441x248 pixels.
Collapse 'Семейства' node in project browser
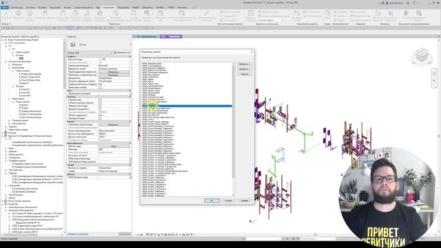[3, 204]
